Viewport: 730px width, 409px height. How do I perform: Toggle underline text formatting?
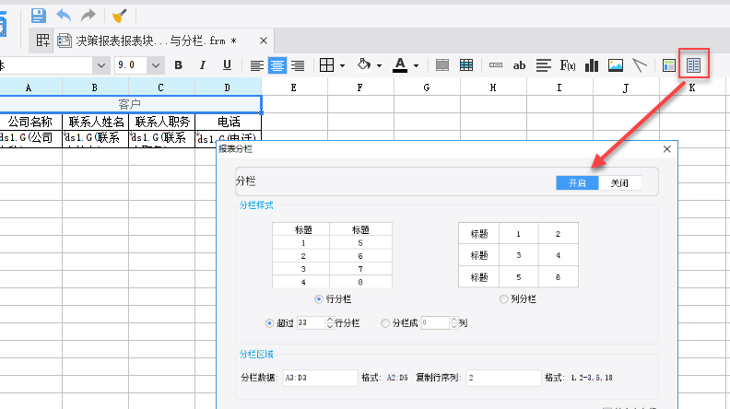coord(227,65)
